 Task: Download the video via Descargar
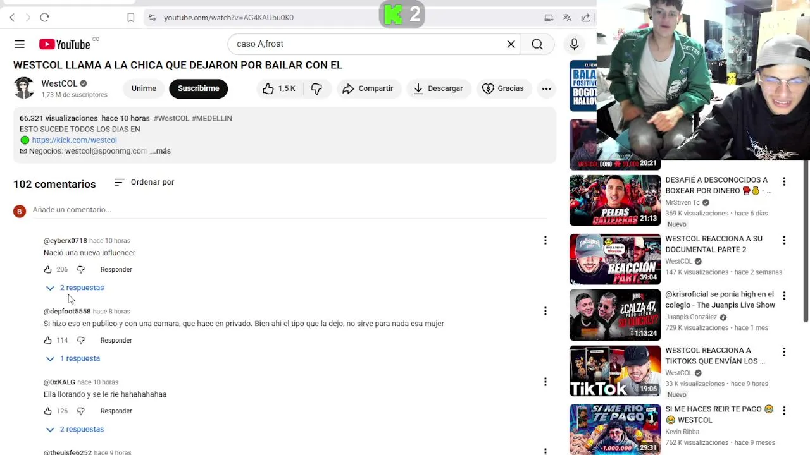[438, 88]
